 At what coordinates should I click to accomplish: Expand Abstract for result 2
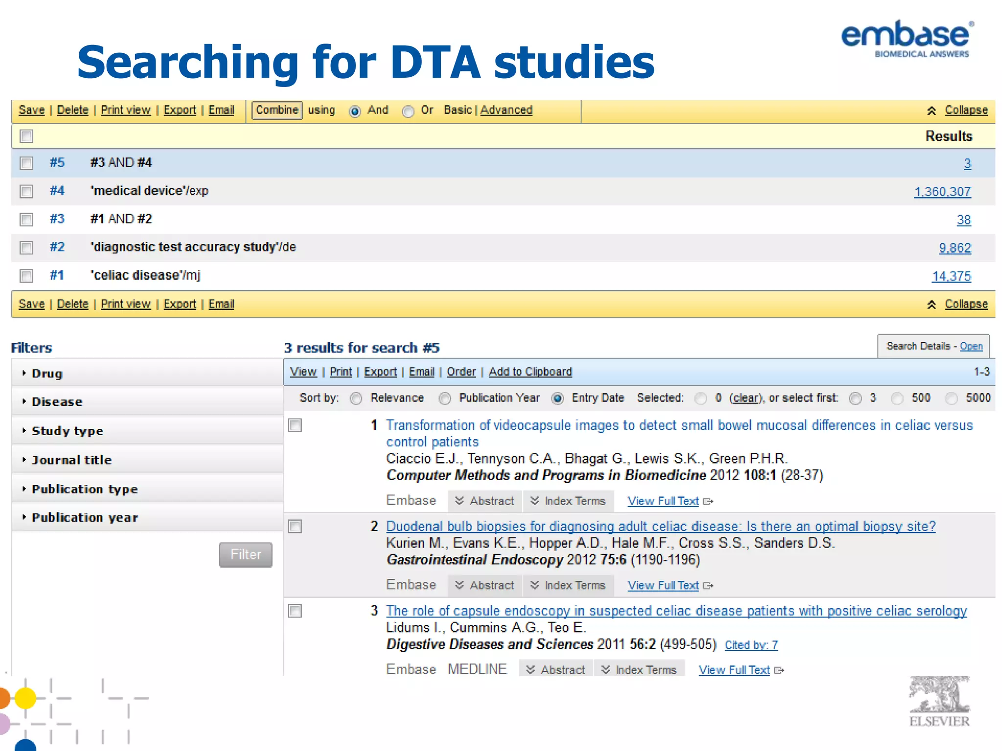(x=484, y=586)
